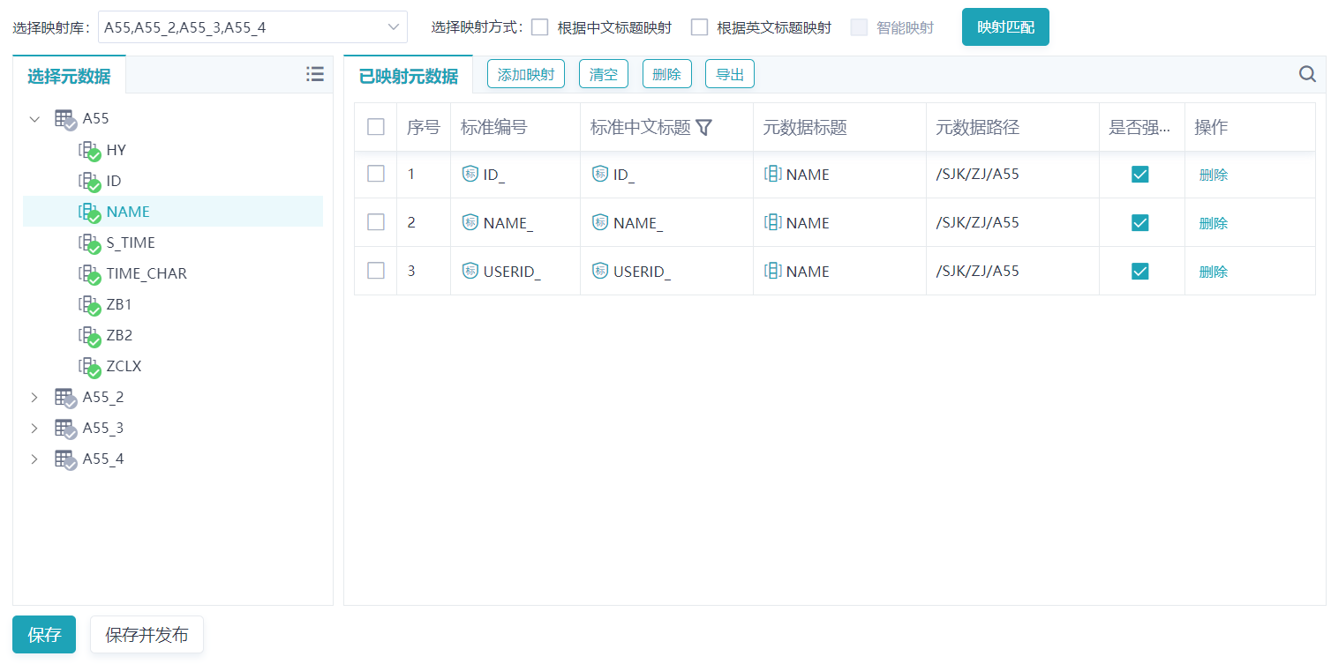Click the 映射匹配 button
The image size is (1331, 664).
(x=1004, y=27)
